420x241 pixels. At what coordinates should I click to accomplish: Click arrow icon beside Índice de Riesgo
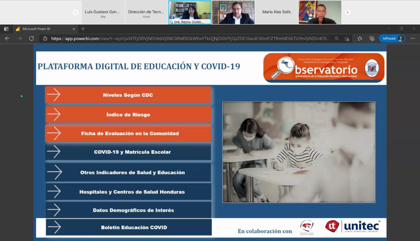click(x=54, y=114)
